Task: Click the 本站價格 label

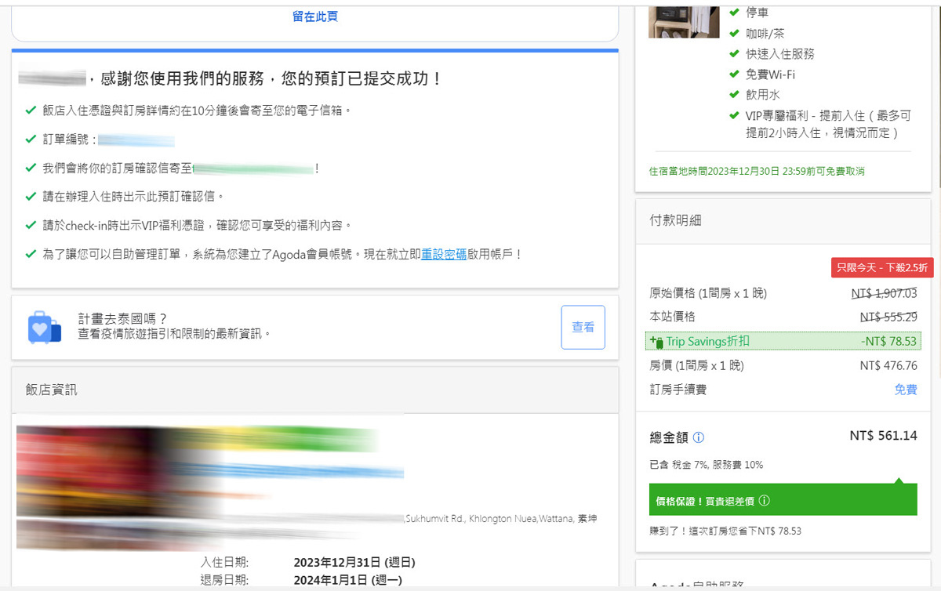Action: [x=672, y=317]
